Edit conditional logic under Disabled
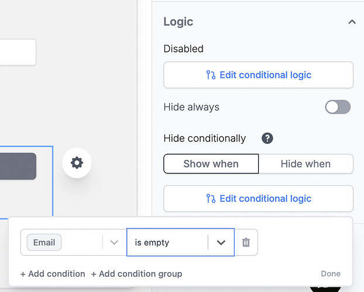The image size is (364, 292). pyautogui.click(x=258, y=75)
